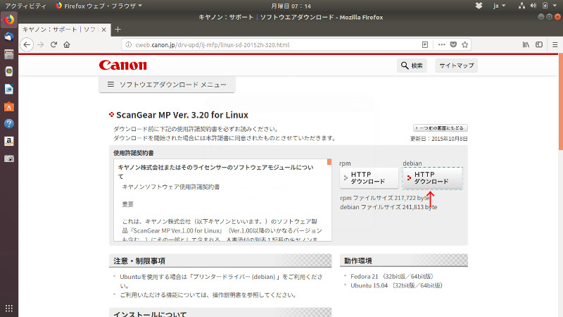Screen dimensions: 563x317
Task: Click rpm ファイルサイズ 217,722 byte text
Action: click(384, 198)
